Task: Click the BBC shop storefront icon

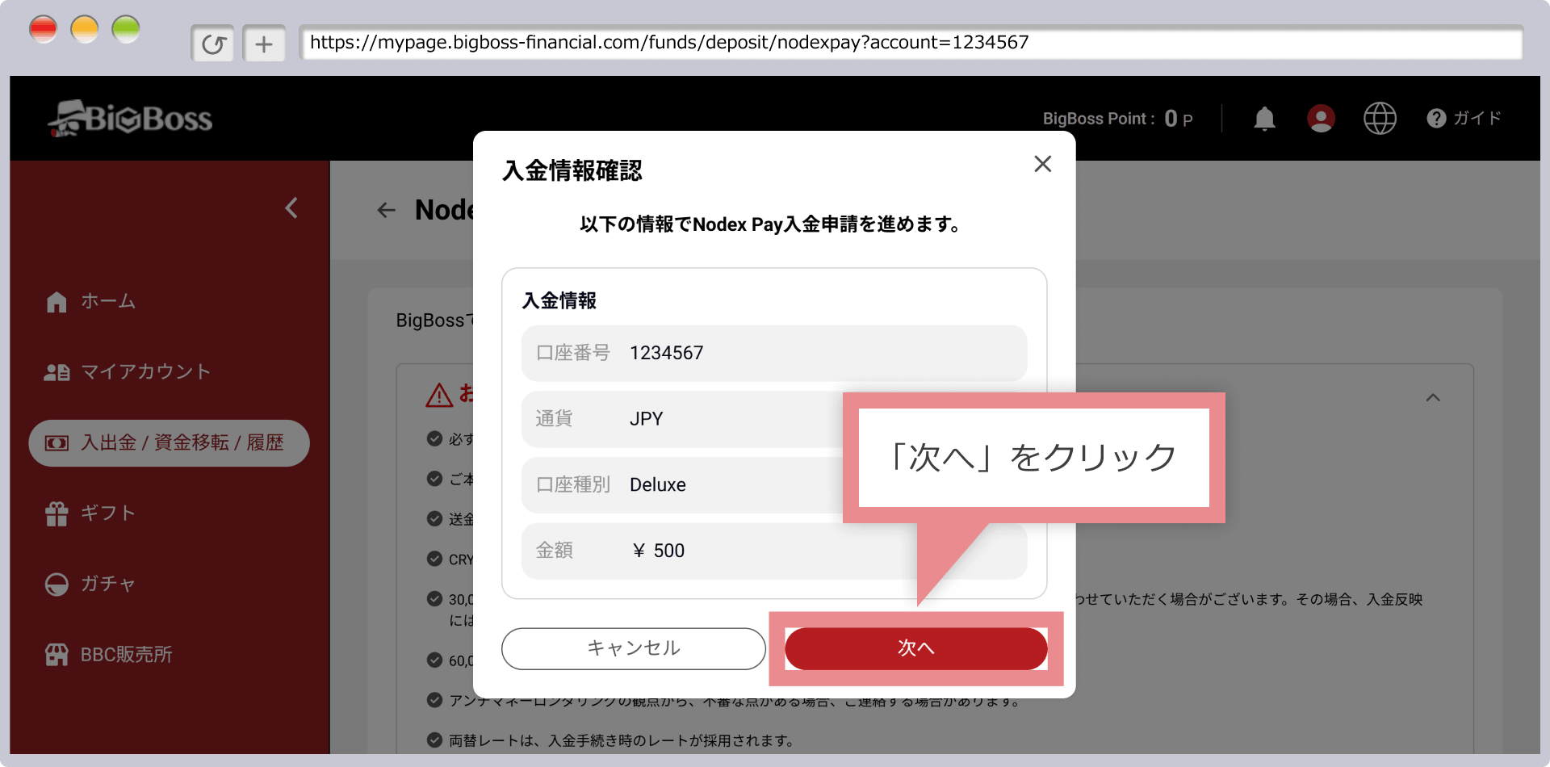Action: 57,655
